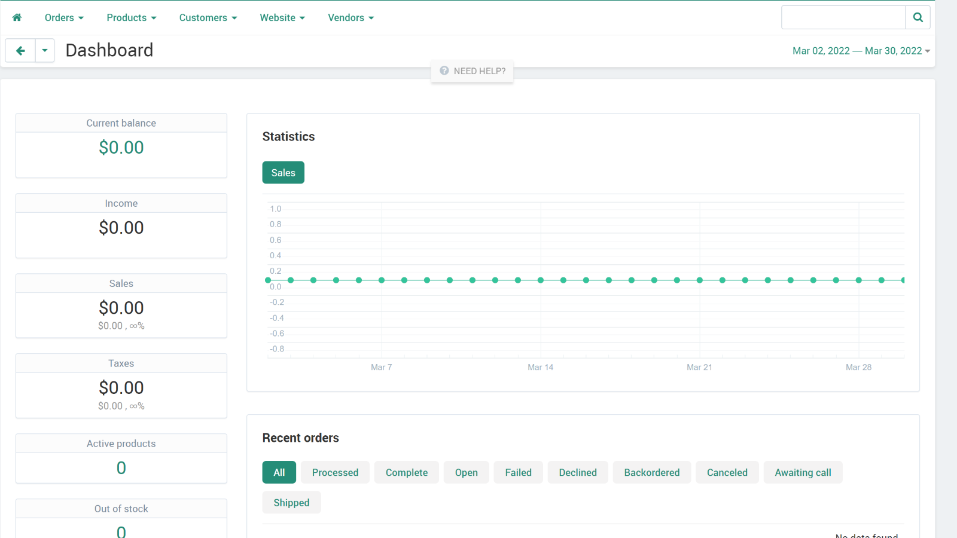Open the Active products count link
This screenshot has width=957, height=538.
coord(121,468)
